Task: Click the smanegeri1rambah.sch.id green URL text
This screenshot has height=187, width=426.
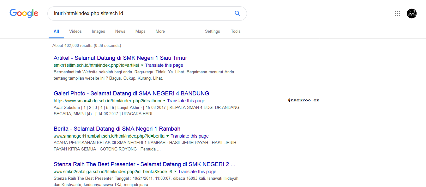Action: 109,136
